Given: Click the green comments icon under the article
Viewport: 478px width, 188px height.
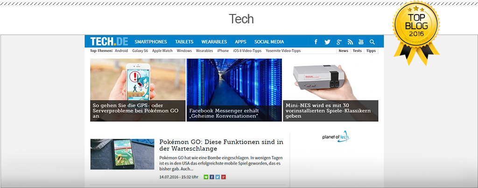Looking at the screenshot, I should point(206,177).
